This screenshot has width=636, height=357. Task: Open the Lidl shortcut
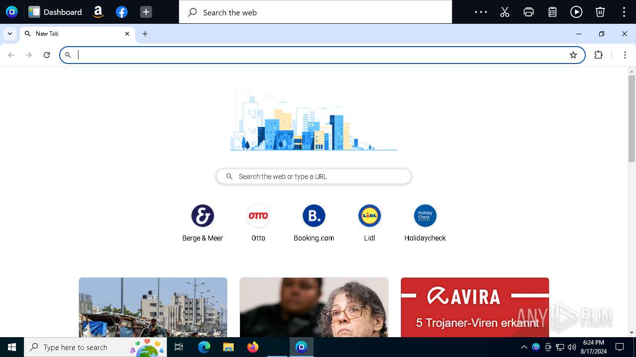370,223
